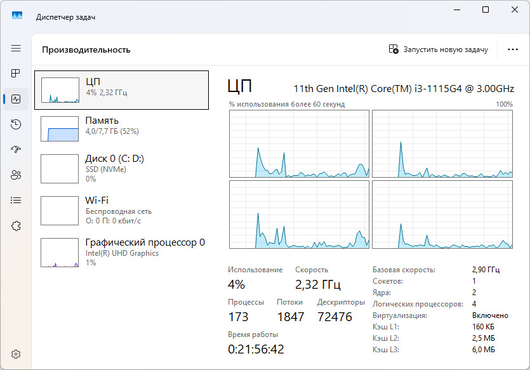Screen dimensions: 530x370
Task: Open Settings gear in sidebar
Action: coord(16,354)
